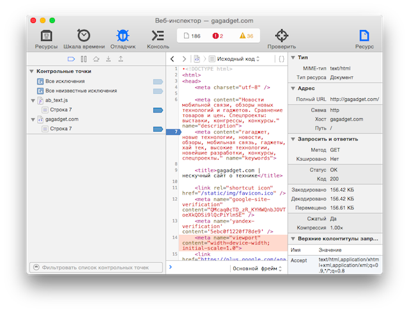This screenshot has width=409, height=312.
Task: Click the Accept header row
Action: coord(335,265)
